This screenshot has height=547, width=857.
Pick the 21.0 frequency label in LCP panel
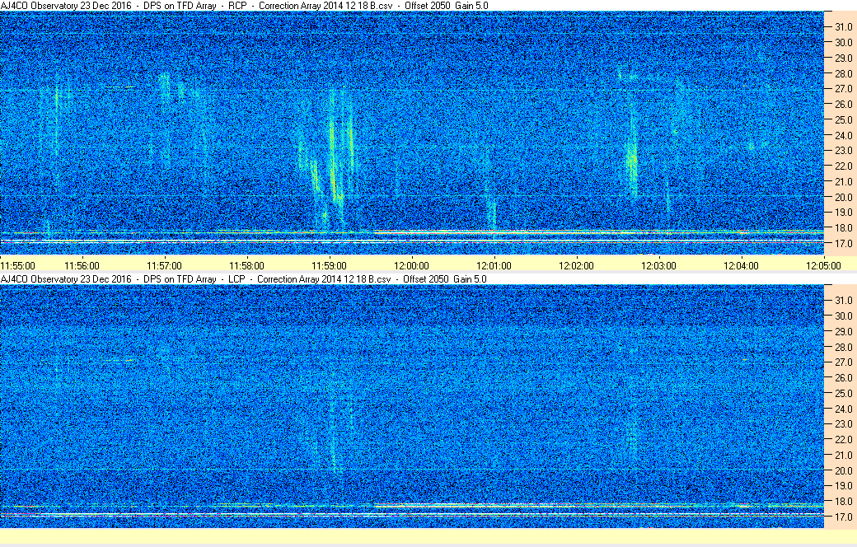pos(843,456)
